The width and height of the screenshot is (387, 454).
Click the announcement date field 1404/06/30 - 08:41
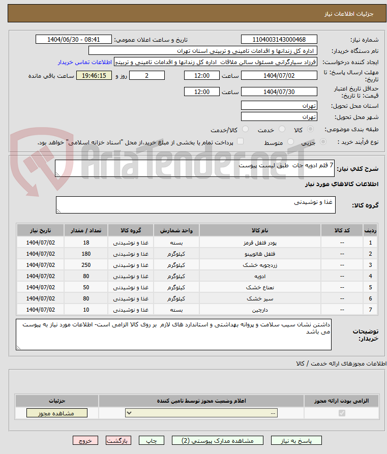(74, 39)
